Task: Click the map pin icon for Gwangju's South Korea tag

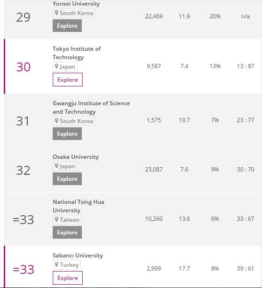Action: [56, 121]
